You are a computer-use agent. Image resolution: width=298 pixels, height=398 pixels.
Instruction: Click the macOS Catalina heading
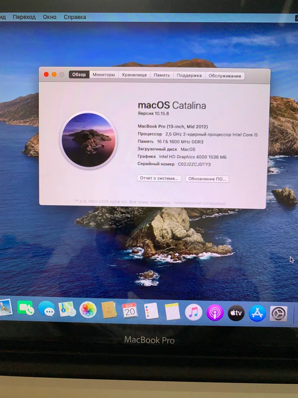point(172,105)
